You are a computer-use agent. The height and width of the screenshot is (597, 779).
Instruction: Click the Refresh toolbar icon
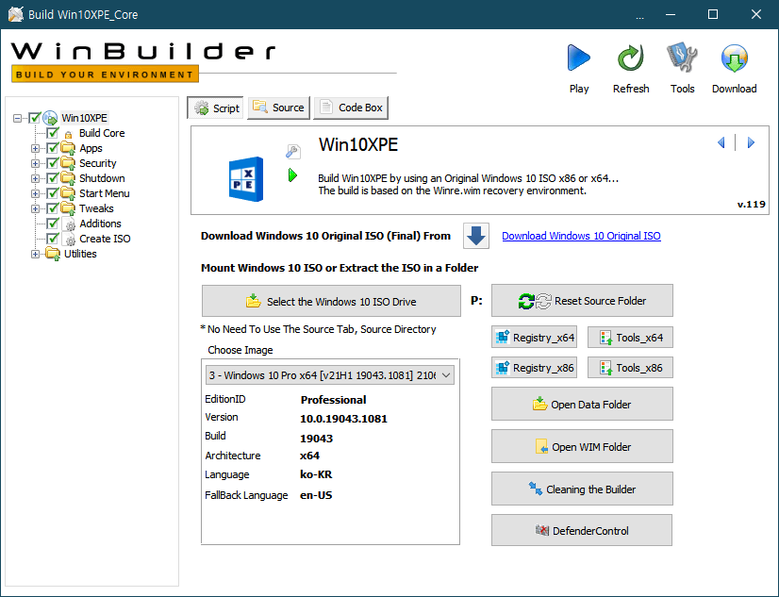pos(630,58)
